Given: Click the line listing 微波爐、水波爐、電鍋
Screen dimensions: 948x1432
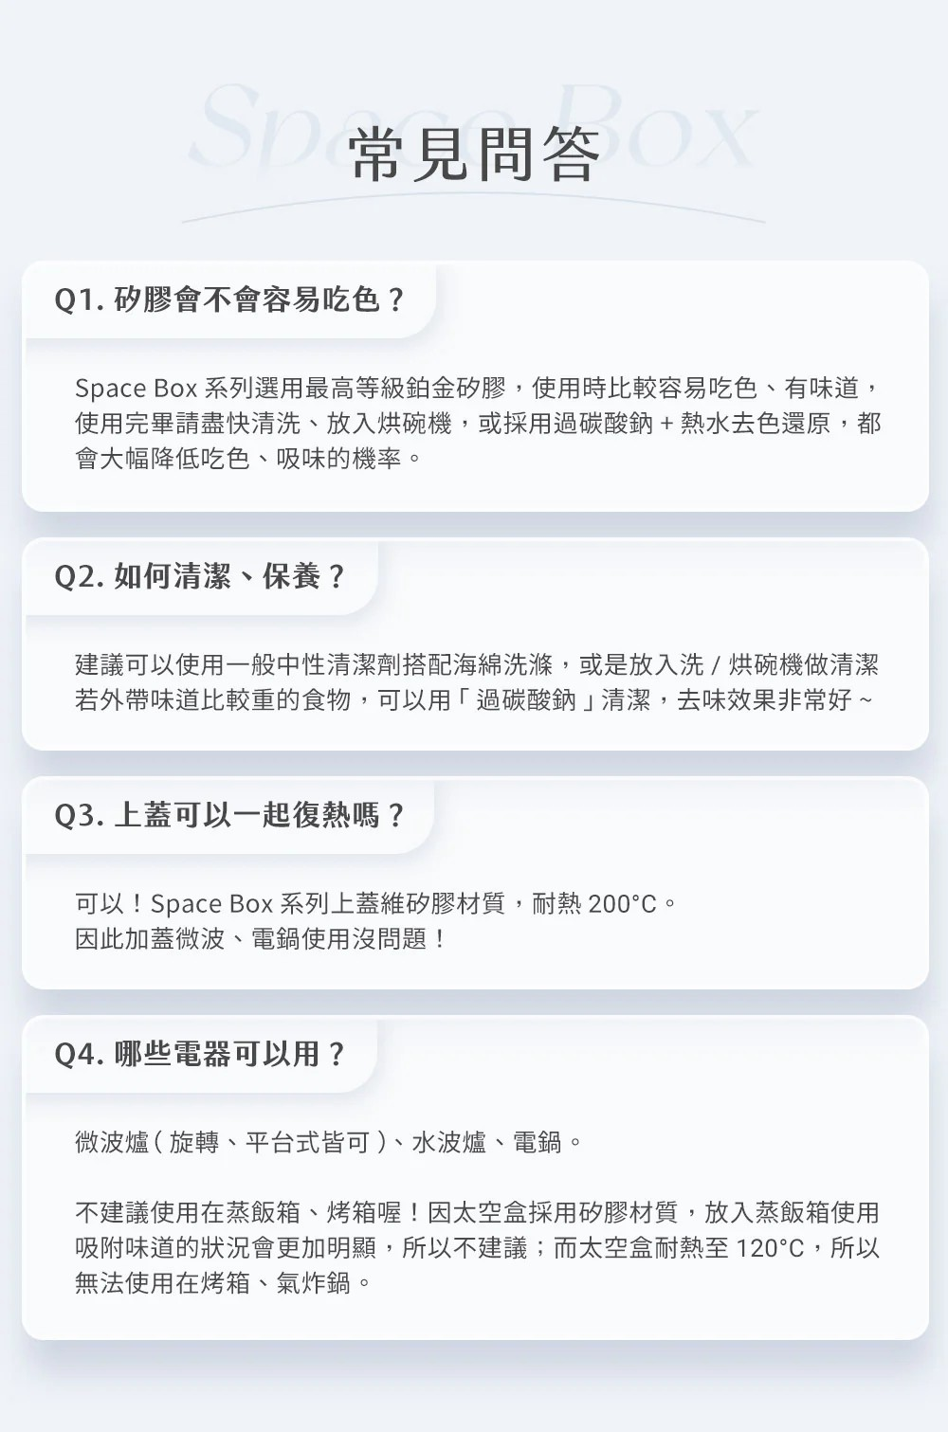Looking at the screenshot, I should 329,1142.
